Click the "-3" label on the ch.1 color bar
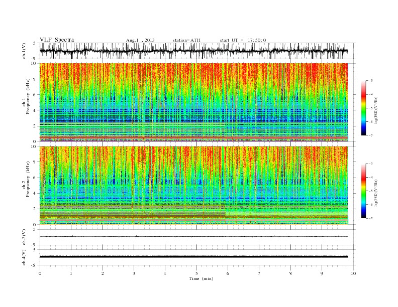Screen dimensions: 398x307 370,81
